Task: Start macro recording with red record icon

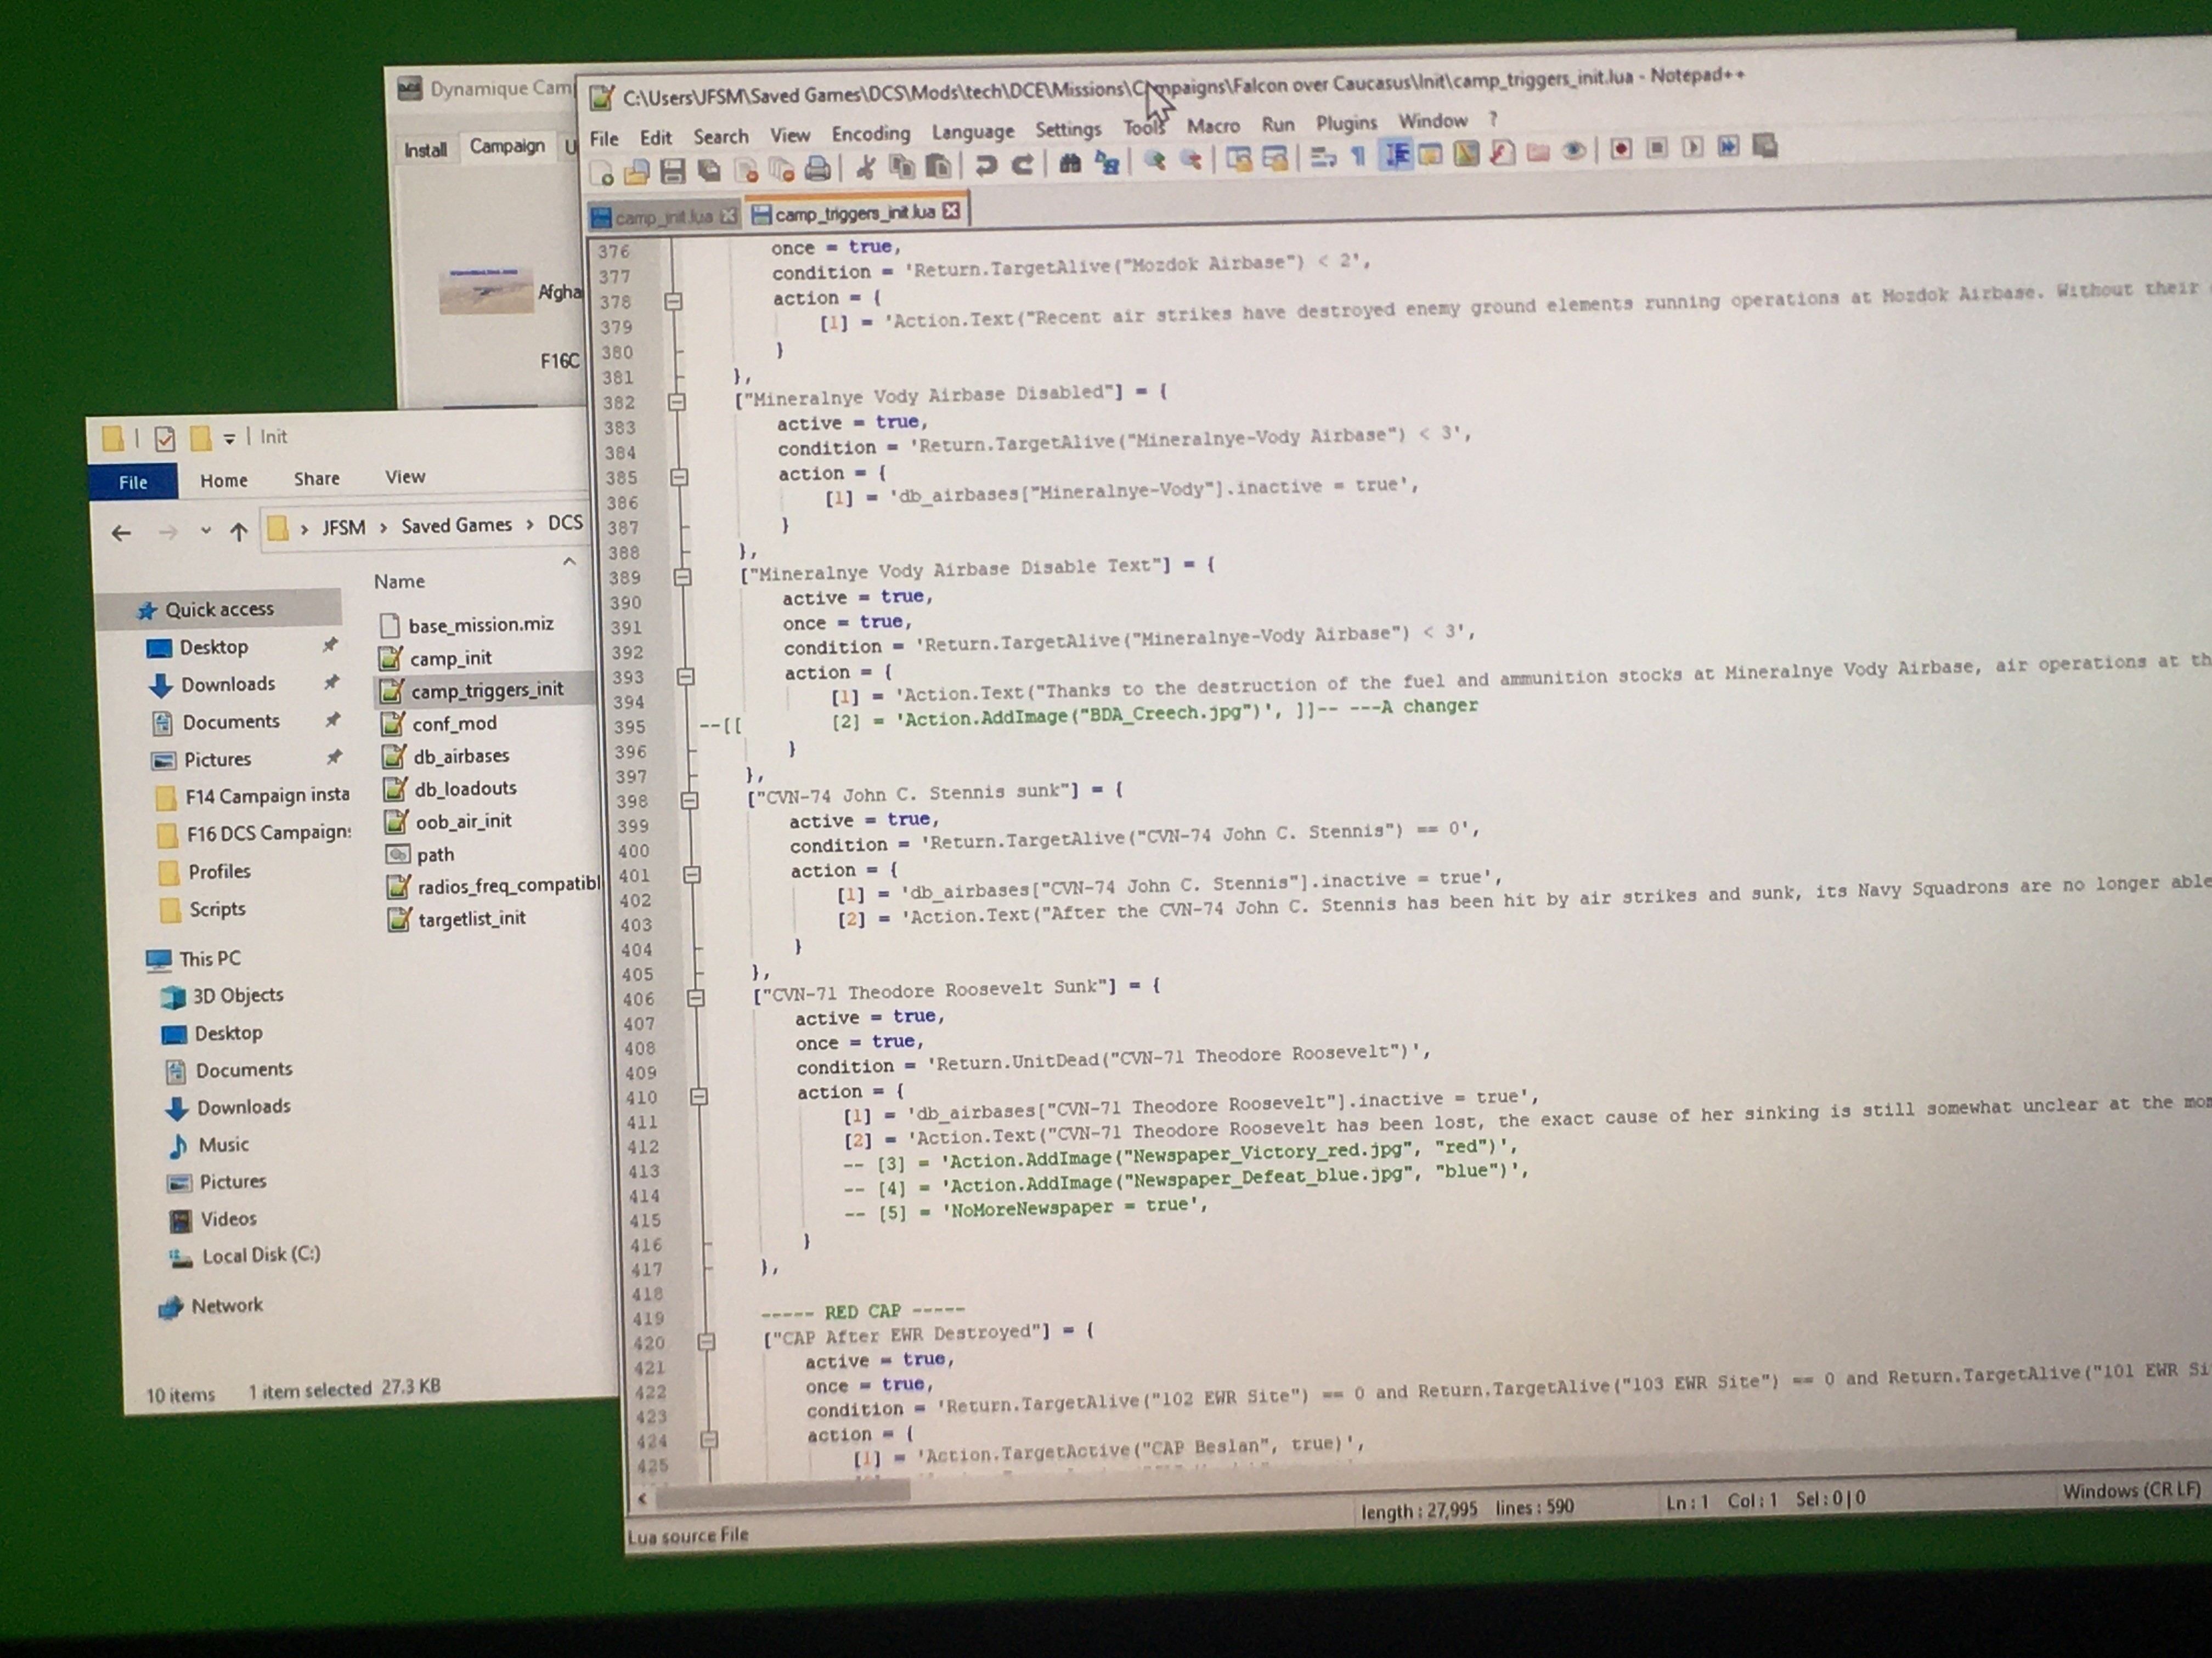Action: (1621, 149)
